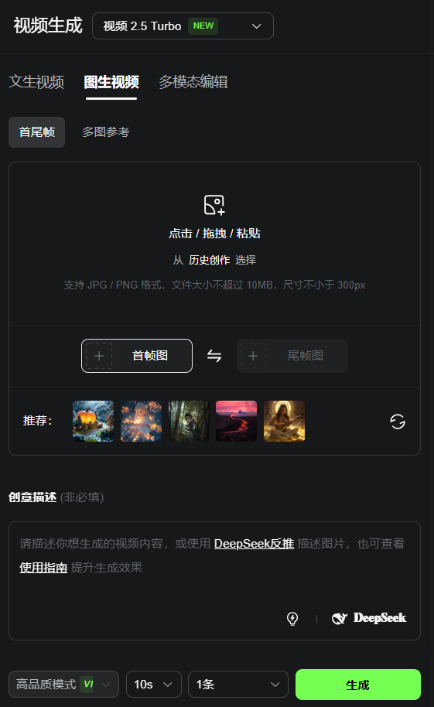Expand the 高品质模式 quality dropdown
The width and height of the screenshot is (434, 707).
pos(63,685)
